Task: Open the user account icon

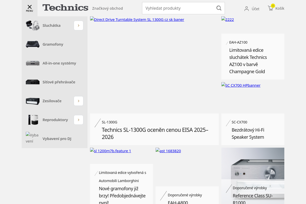Action: tap(247, 9)
